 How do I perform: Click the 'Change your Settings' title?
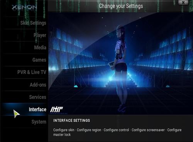pyautogui.click(x=121, y=6)
